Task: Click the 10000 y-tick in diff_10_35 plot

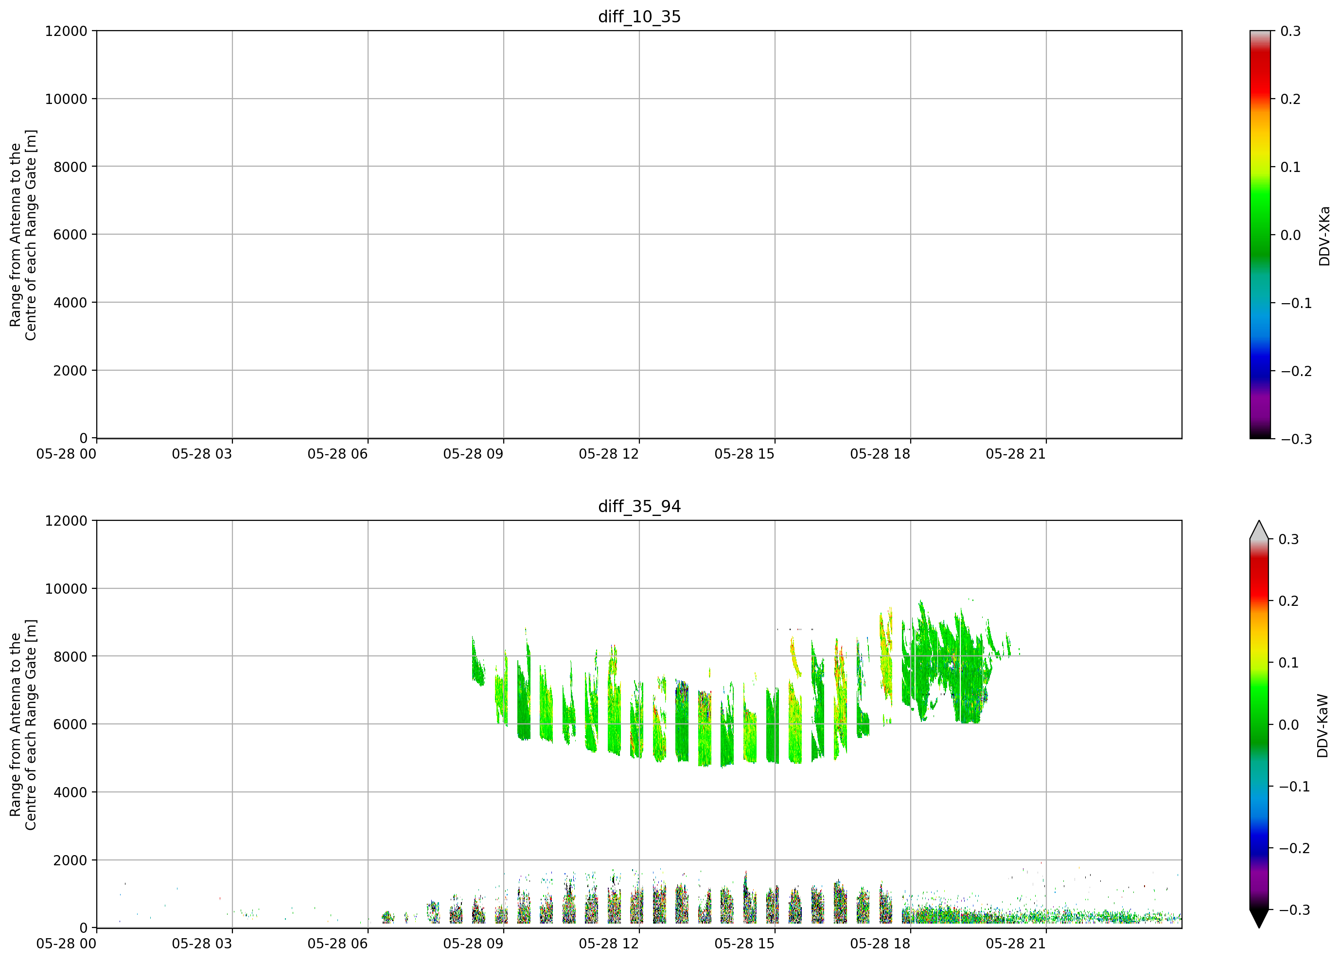Action: [66, 99]
